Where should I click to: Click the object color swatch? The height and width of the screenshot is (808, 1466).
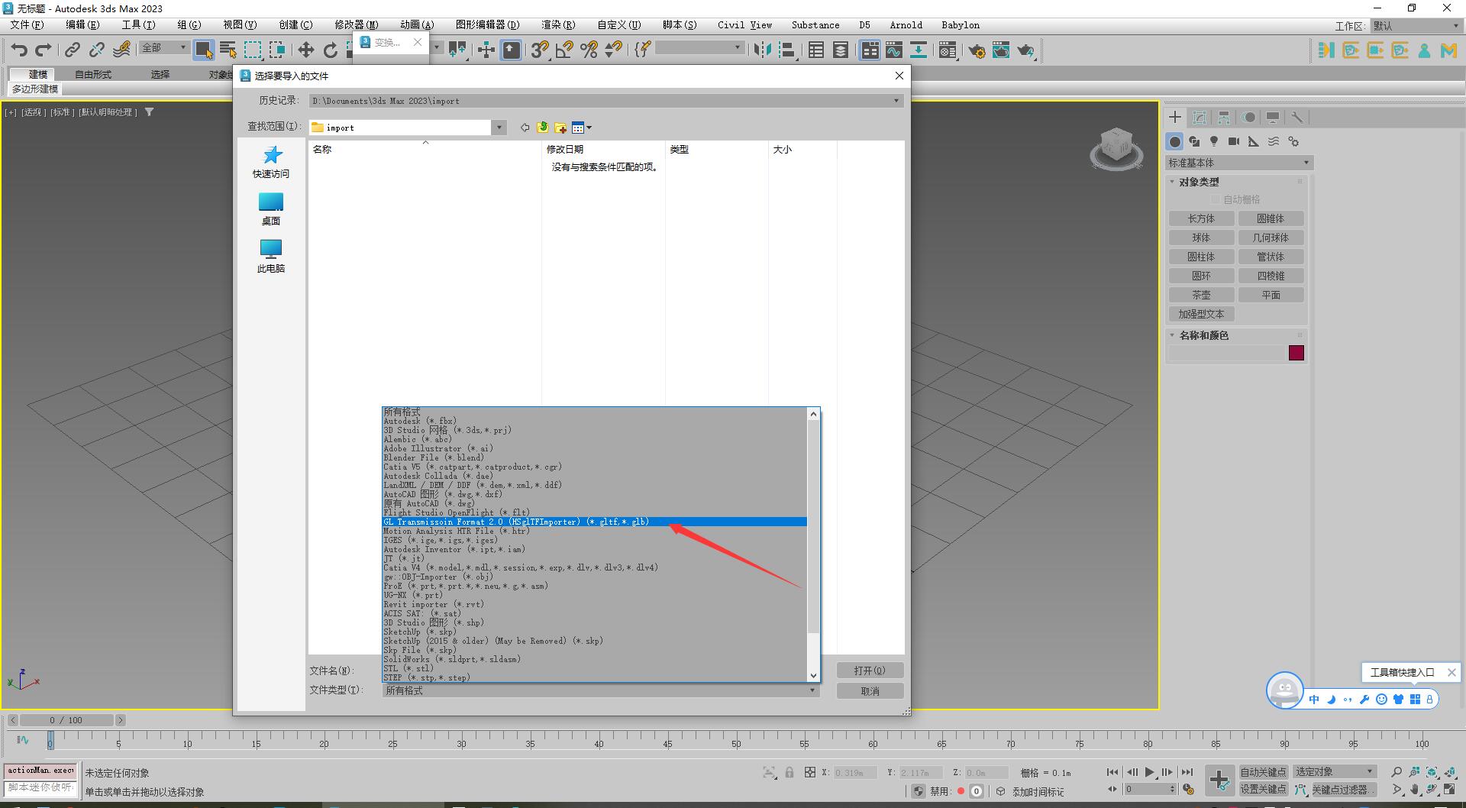click(1296, 353)
